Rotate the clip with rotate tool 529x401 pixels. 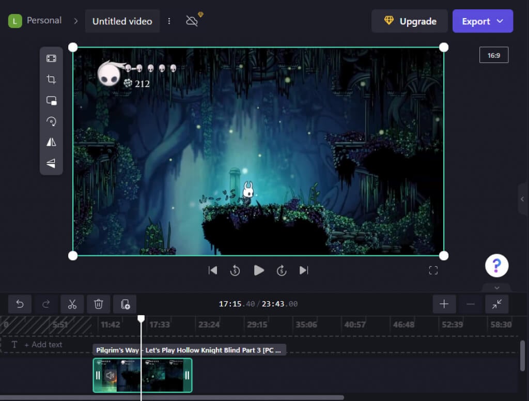pos(51,121)
